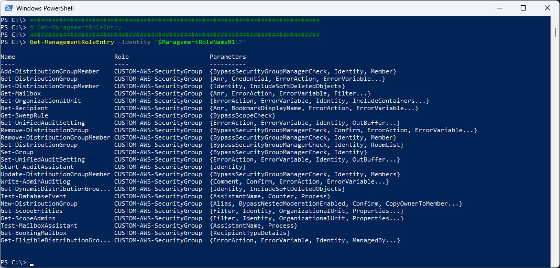The width and height of the screenshot is (560, 268).
Task: Click parameters containing BookmarkDisplayName
Action: coord(314,108)
